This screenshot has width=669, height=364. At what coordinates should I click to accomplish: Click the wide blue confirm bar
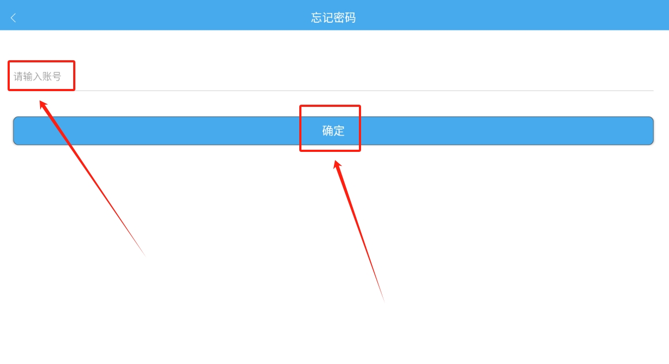pos(333,131)
